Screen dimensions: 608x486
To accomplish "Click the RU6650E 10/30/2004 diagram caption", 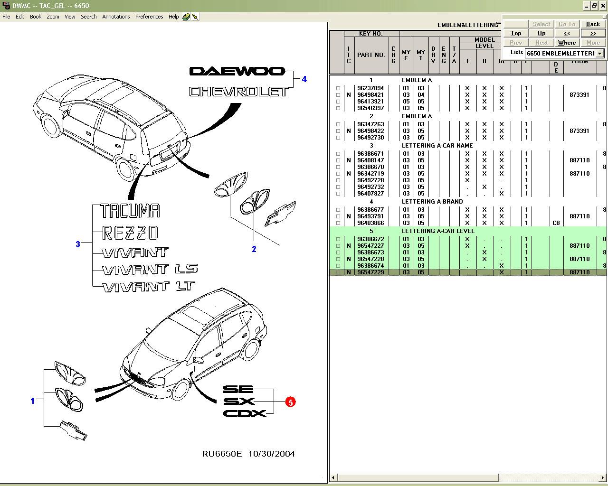I will click(248, 454).
